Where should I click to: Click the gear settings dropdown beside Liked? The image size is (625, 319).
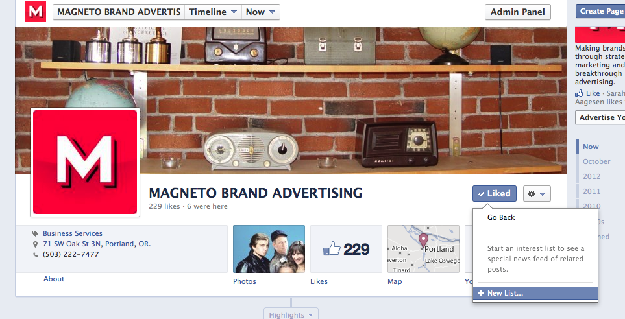tap(537, 194)
